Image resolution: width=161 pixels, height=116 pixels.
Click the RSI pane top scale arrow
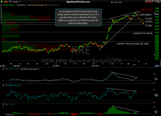(x=154, y=90)
